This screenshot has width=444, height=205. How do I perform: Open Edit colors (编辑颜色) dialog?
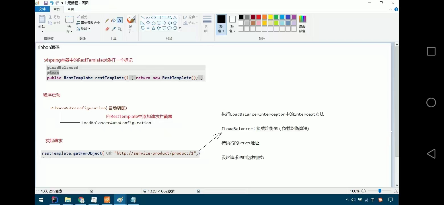(302, 24)
